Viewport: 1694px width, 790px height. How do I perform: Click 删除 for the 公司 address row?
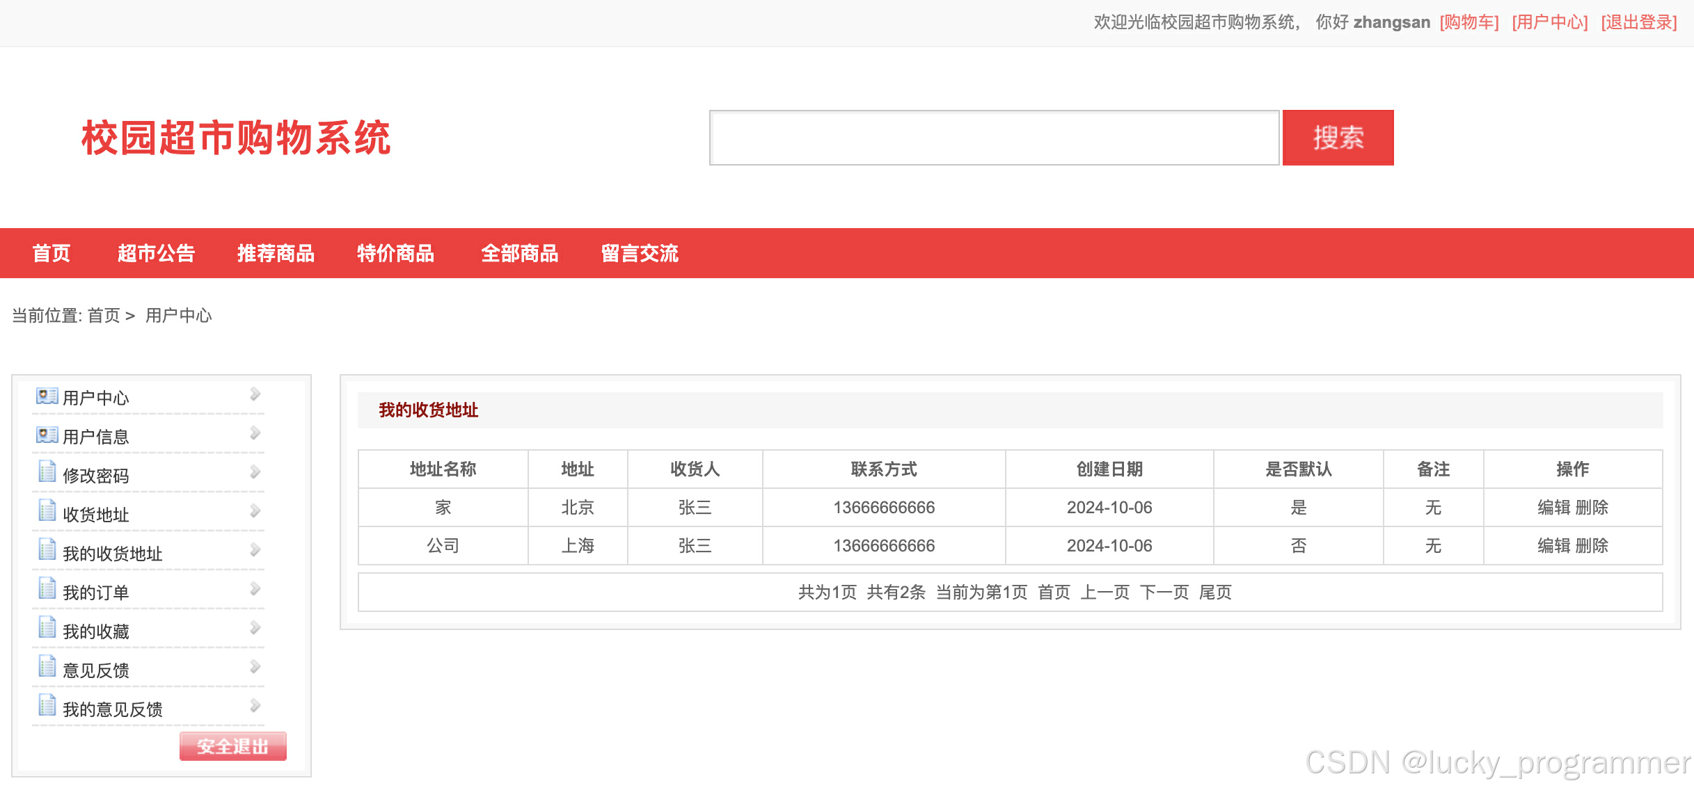click(x=1592, y=546)
